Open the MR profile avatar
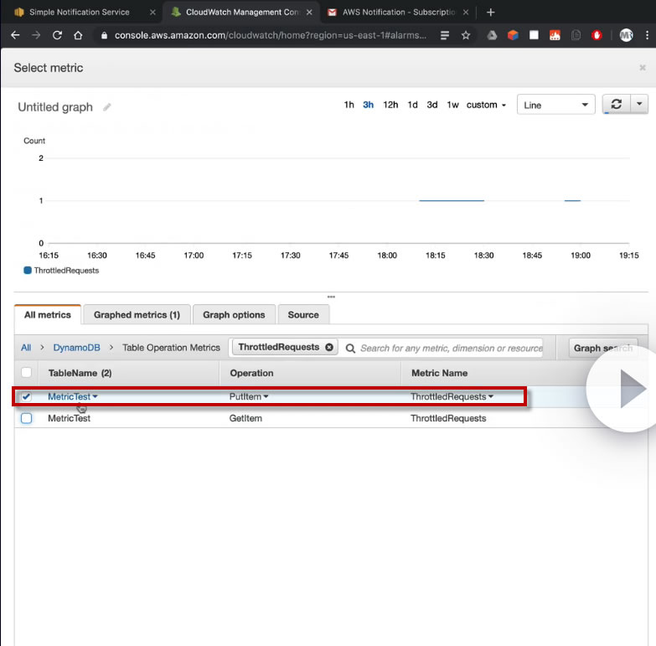Viewport: 656px width, 646px height. pyautogui.click(x=626, y=35)
